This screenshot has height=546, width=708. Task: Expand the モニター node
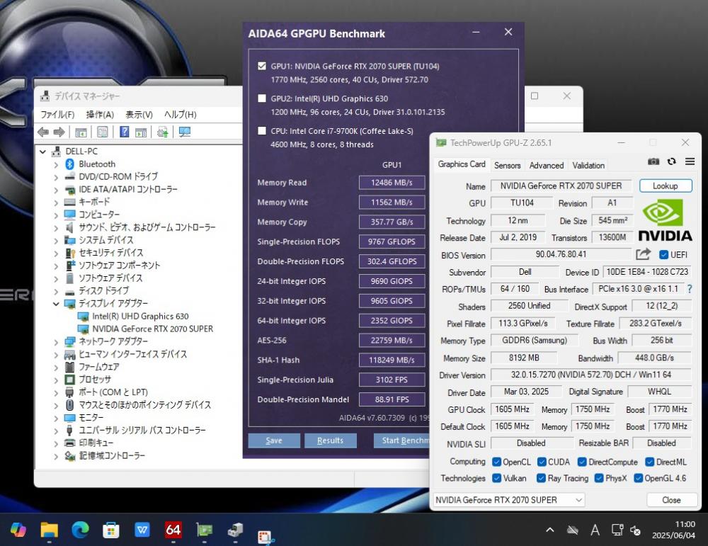point(56,418)
